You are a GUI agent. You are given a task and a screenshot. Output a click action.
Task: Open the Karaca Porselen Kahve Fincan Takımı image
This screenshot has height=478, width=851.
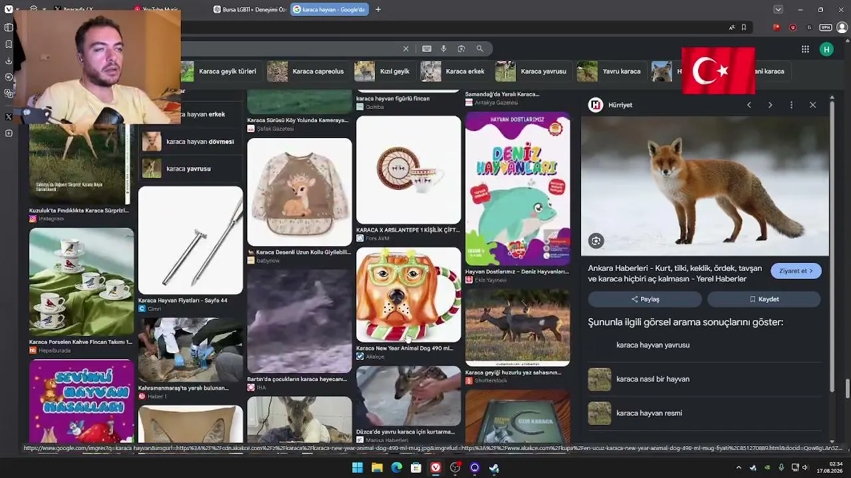tap(81, 282)
